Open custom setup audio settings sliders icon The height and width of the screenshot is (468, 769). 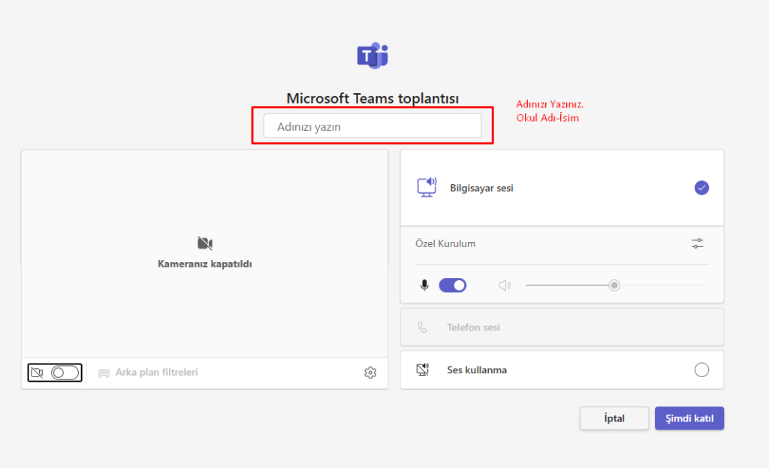pyautogui.click(x=698, y=243)
